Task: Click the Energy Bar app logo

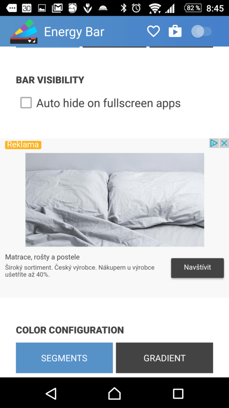Action: [x=24, y=31]
